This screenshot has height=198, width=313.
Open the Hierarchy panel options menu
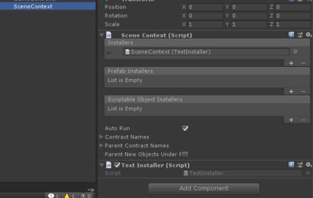(x=91, y=190)
